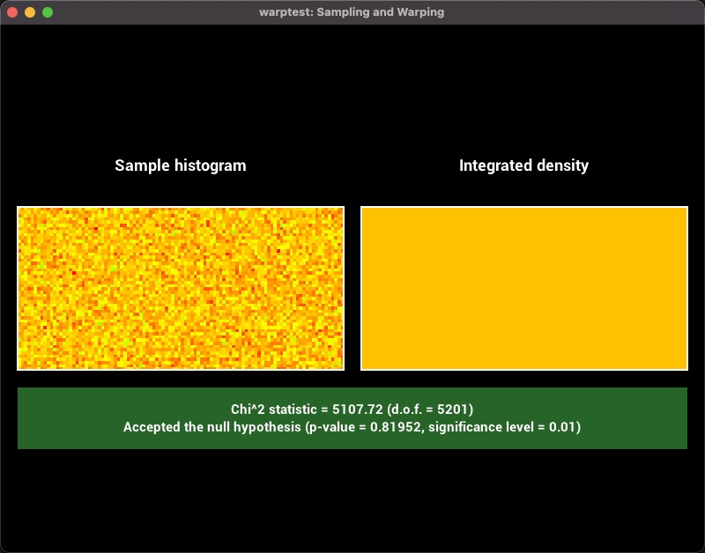This screenshot has width=705, height=553.
Task: Close the warptest window
Action: tap(12, 12)
